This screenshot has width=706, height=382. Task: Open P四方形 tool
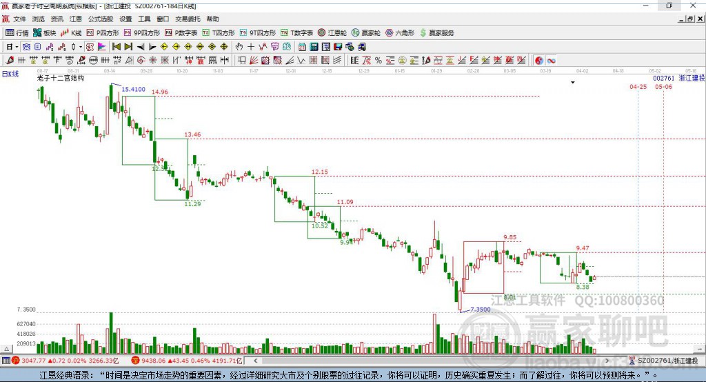pos(103,33)
